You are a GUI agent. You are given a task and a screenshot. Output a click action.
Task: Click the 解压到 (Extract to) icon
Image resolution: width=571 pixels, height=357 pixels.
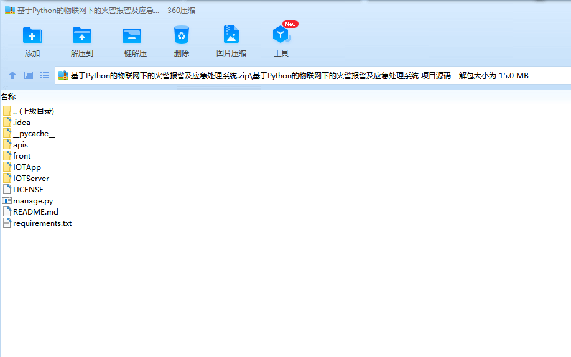tap(82, 35)
